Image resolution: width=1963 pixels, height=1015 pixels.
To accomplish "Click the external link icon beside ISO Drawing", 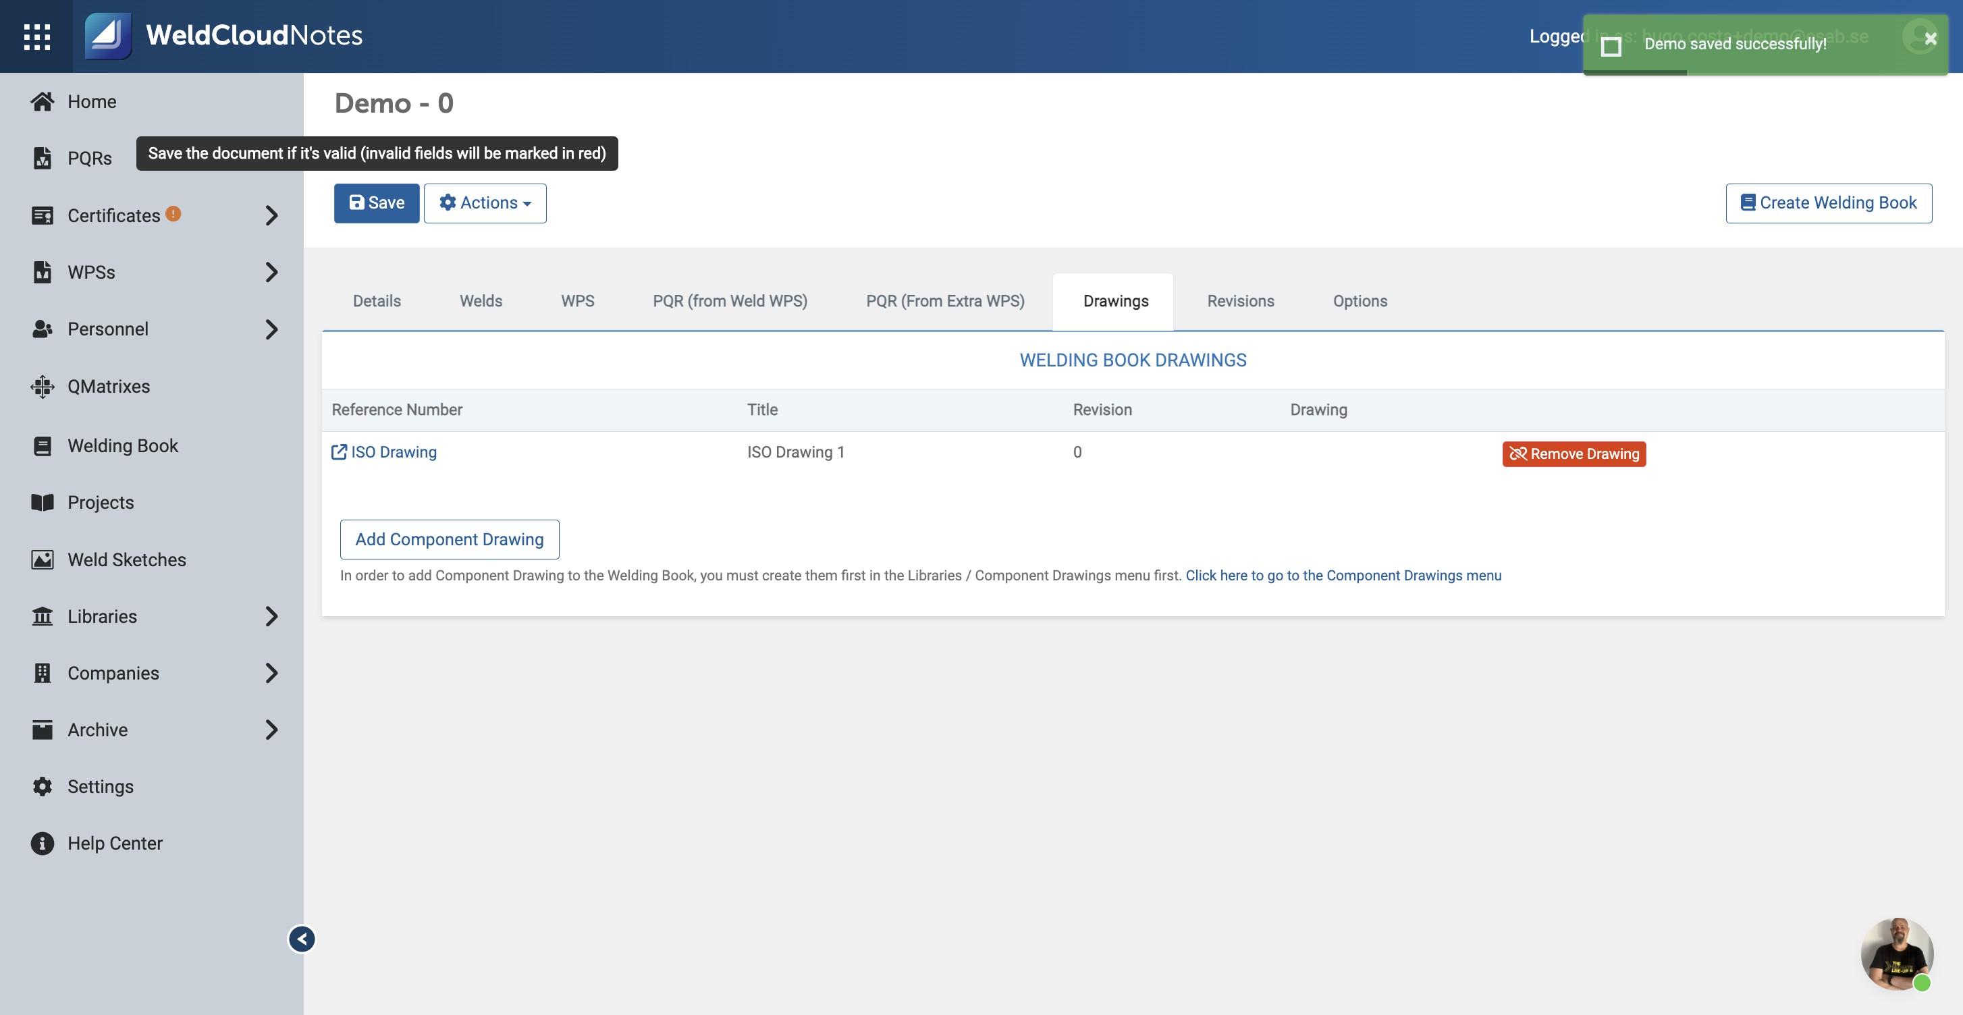I will click(339, 452).
